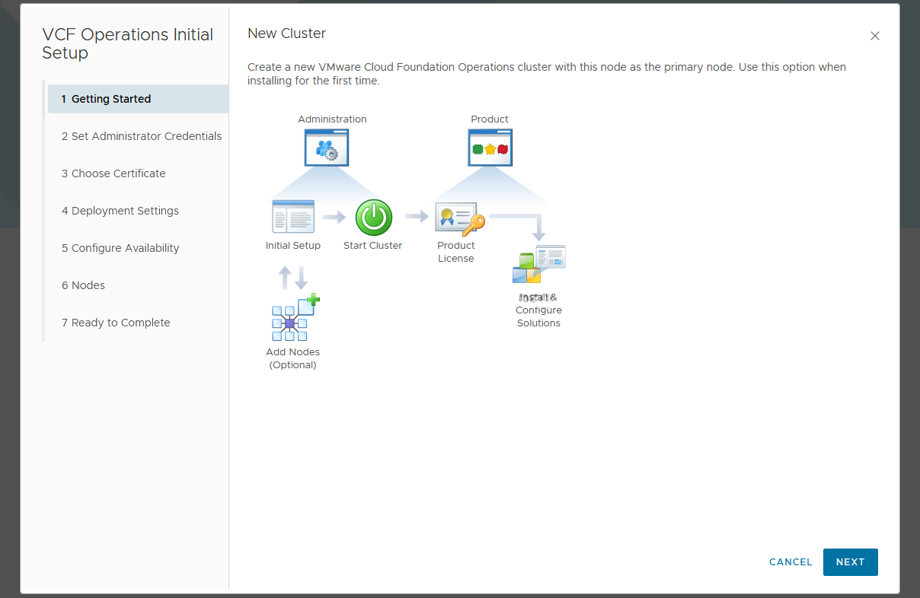Open the Choose Certificate step
The width and height of the screenshot is (920, 598).
[113, 173]
